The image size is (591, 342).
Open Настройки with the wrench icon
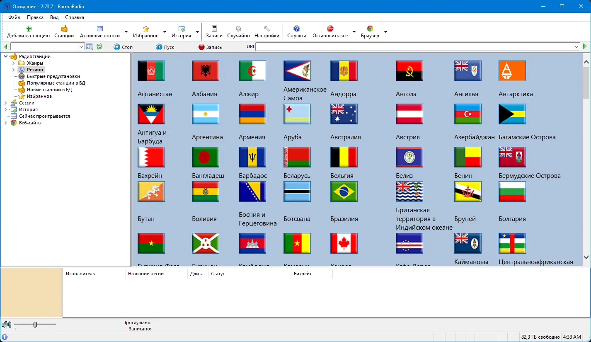(x=266, y=29)
